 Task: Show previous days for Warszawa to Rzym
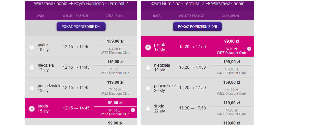(81, 27)
